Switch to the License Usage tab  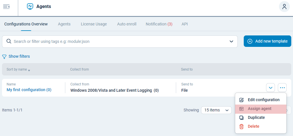pos(94,24)
